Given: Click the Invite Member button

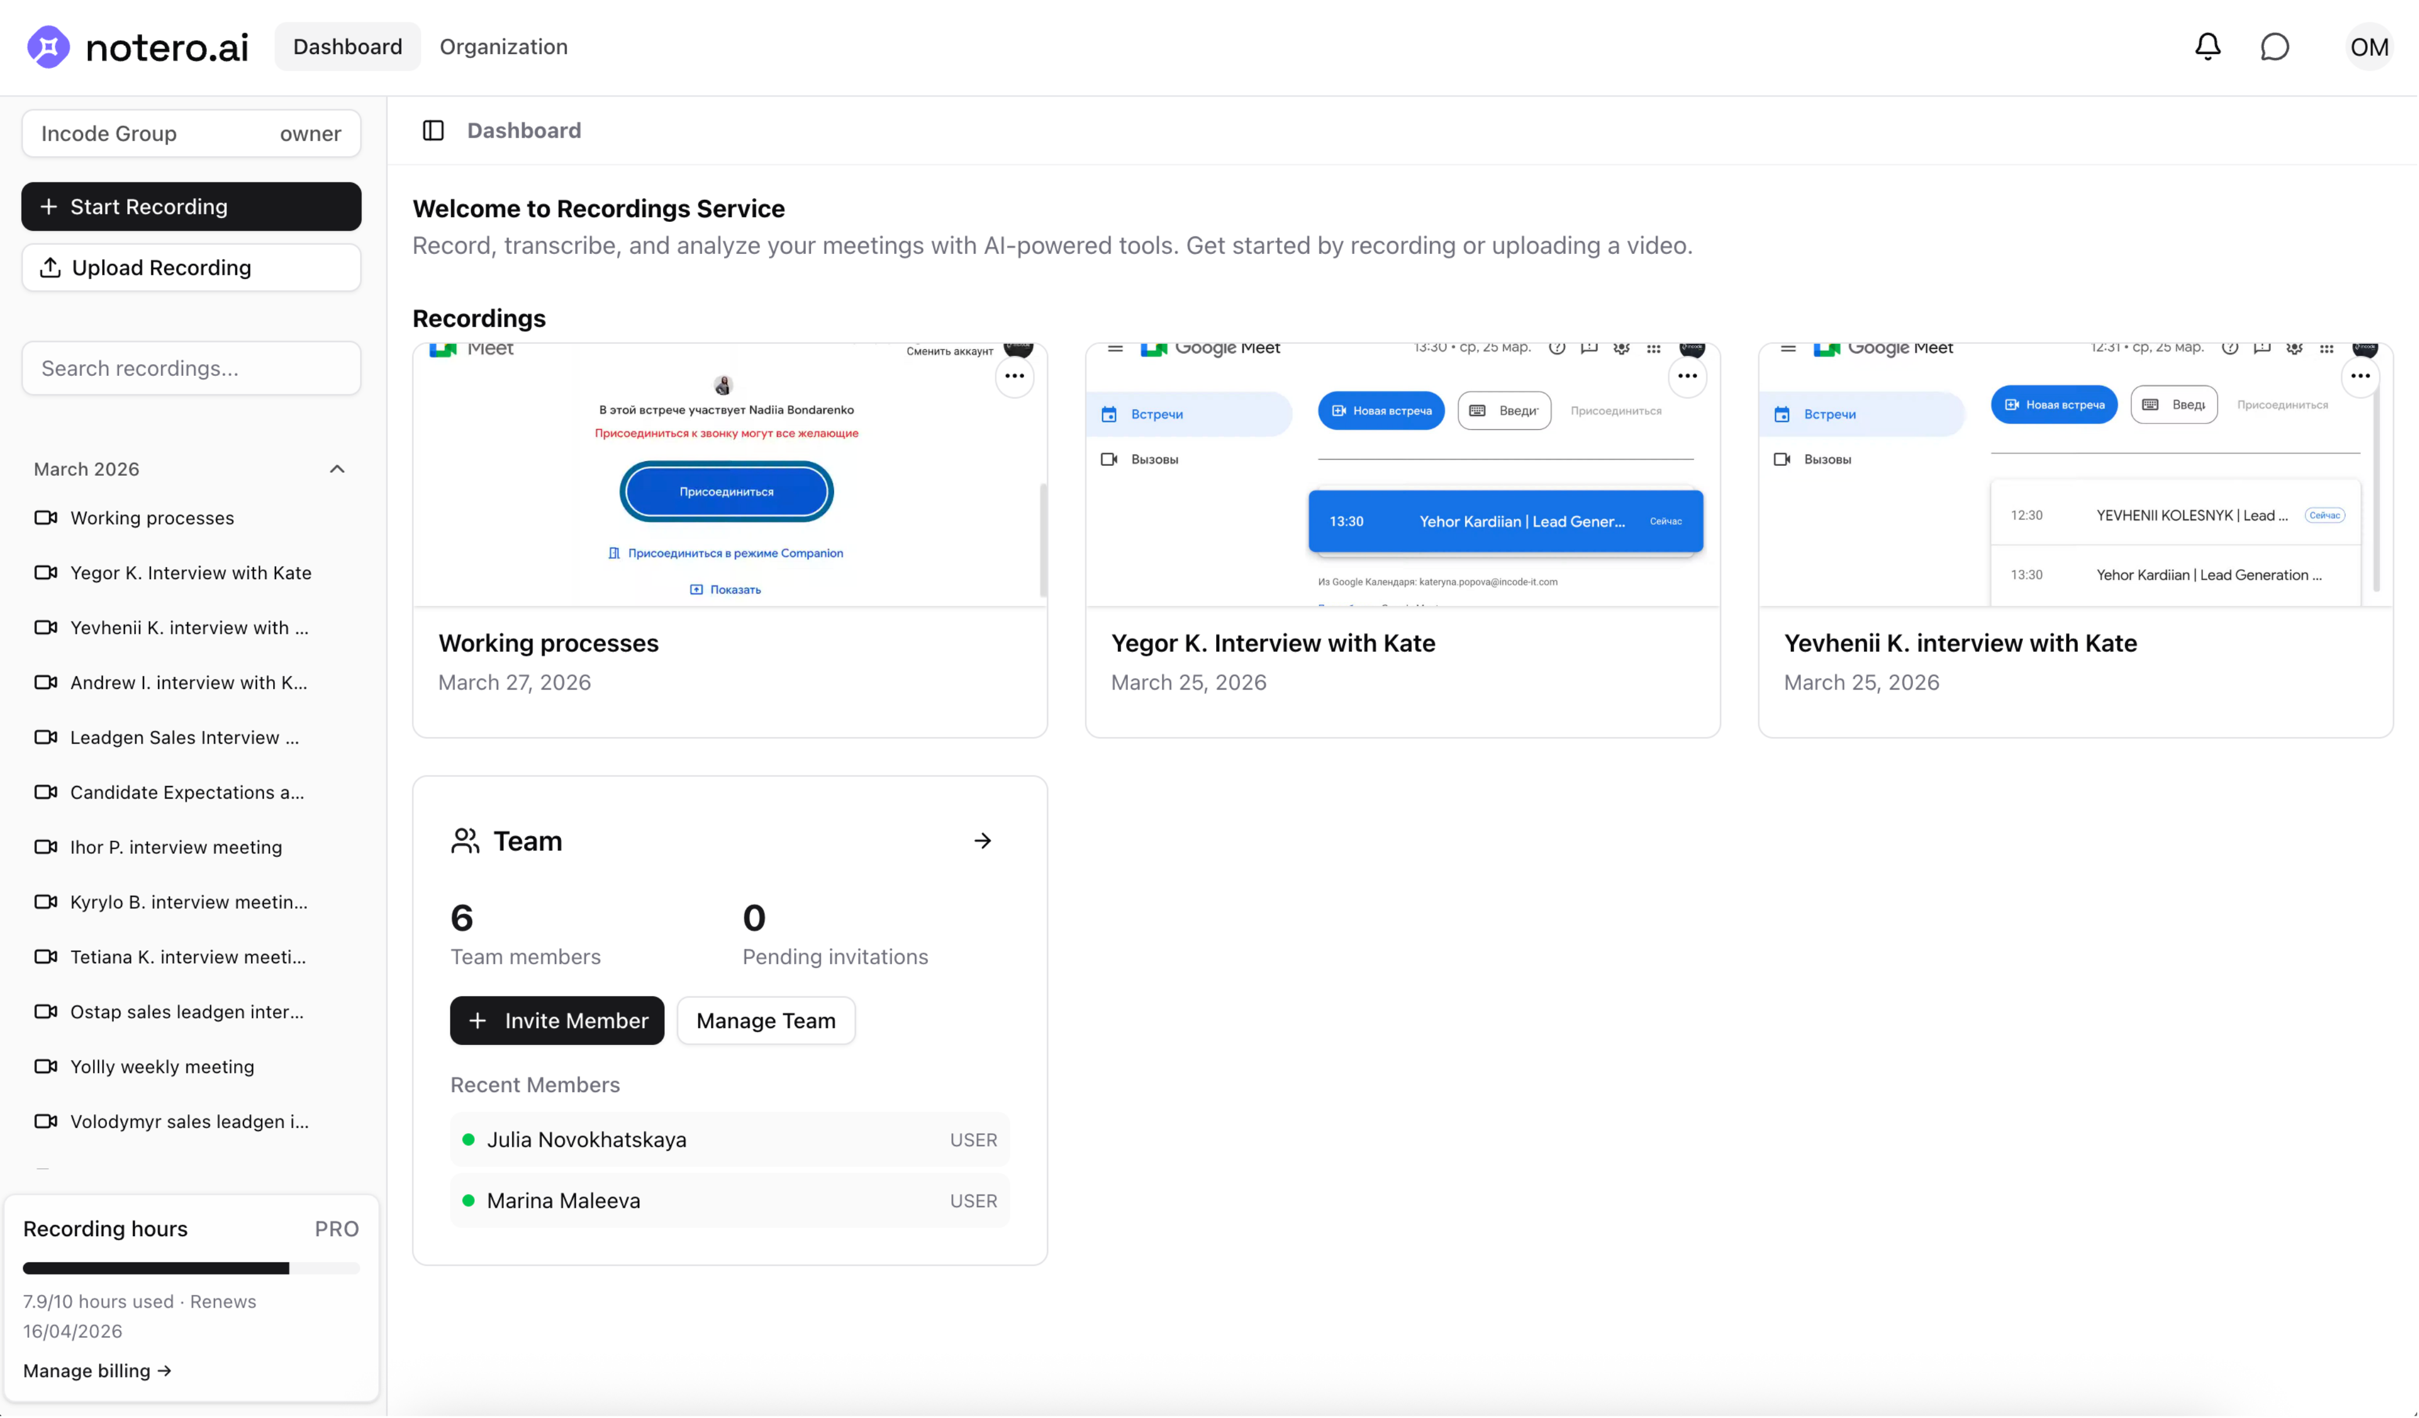Looking at the screenshot, I should (x=557, y=1020).
